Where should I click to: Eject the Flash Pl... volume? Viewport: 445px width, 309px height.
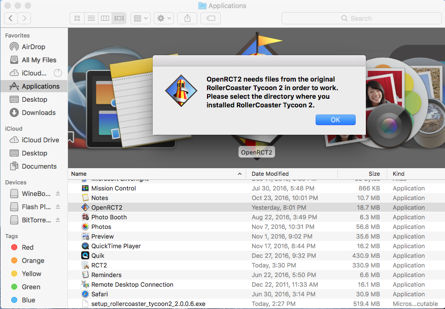pyautogui.click(x=58, y=207)
